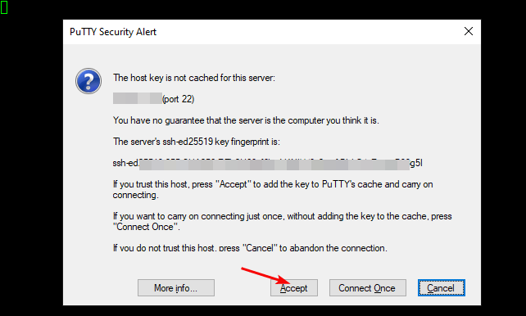Click the 'ssh-ed' fingerprint prefix text
Viewport: 526px width, 316px height.
[126, 163]
